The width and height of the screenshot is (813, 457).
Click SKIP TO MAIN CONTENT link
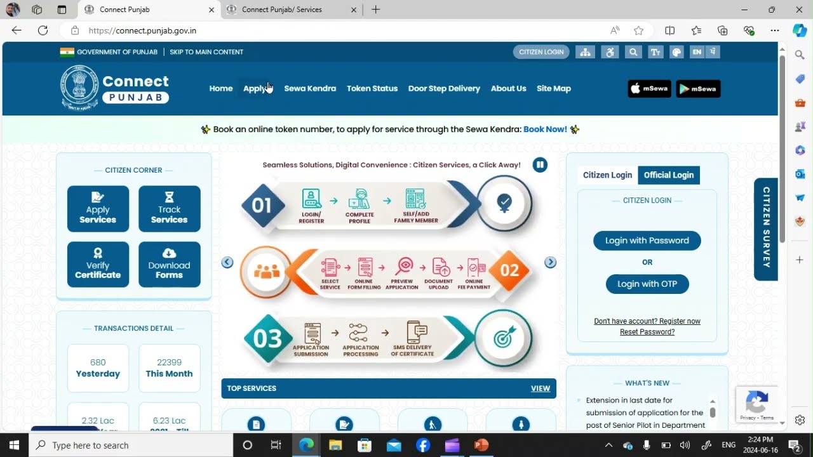(206, 52)
